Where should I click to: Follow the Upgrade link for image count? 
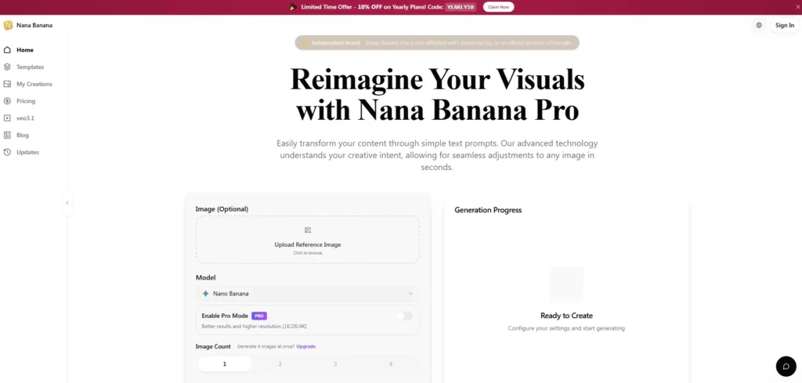306,347
